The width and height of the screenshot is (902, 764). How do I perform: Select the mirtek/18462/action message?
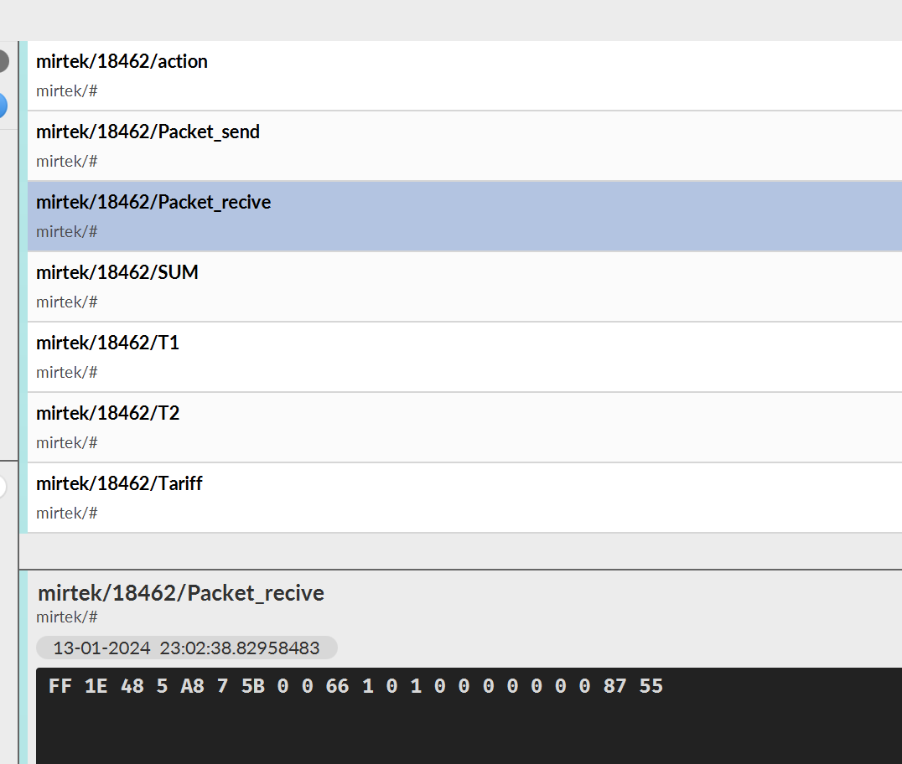coord(419,75)
